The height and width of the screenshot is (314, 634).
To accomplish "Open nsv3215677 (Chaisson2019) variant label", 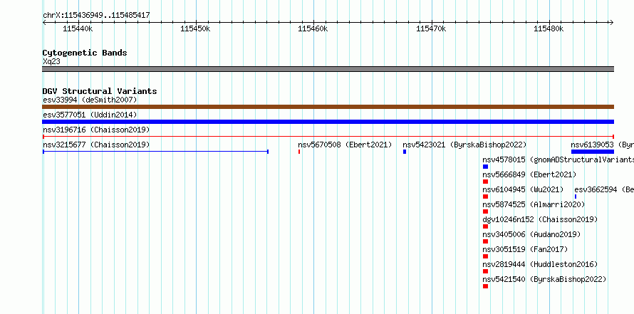I will [x=96, y=145].
